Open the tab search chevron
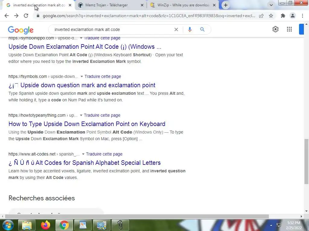Viewport: 309px width, 231px height. click(271, 5)
